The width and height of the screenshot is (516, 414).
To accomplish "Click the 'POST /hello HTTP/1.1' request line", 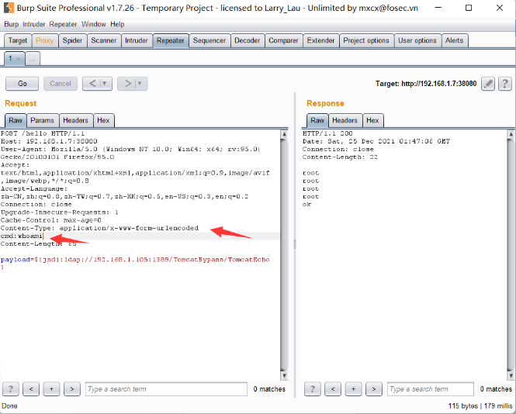I will pyautogui.click(x=43, y=133).
